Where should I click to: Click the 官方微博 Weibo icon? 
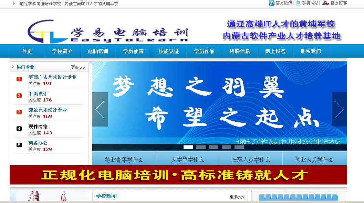(272, 3)
